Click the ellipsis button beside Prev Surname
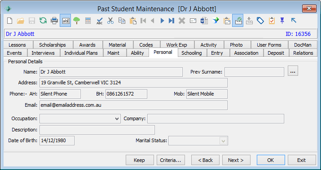 (x=293, y=71)
